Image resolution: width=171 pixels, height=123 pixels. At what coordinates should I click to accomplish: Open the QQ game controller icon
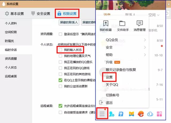[131, 114]
